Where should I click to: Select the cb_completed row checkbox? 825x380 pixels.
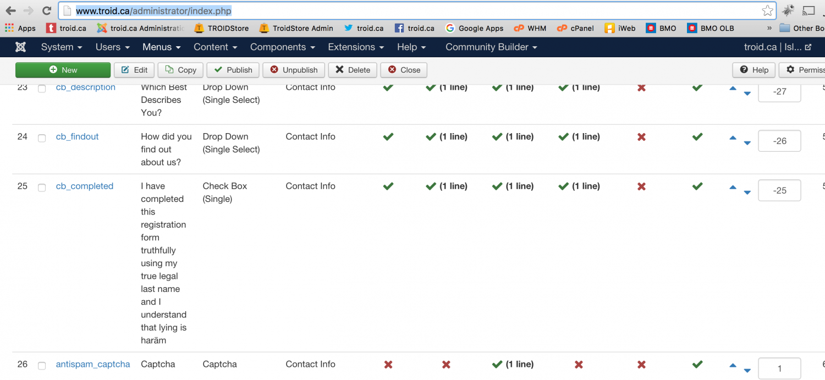42,188
